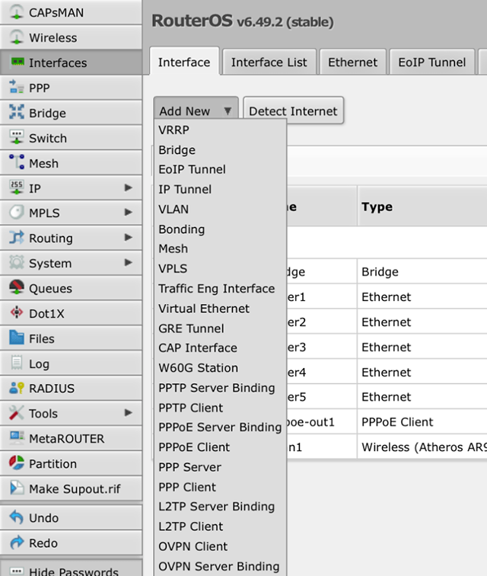Screen dimensions: 487x576
Task: Open the Ethernet tab
Action: (352, 62)
